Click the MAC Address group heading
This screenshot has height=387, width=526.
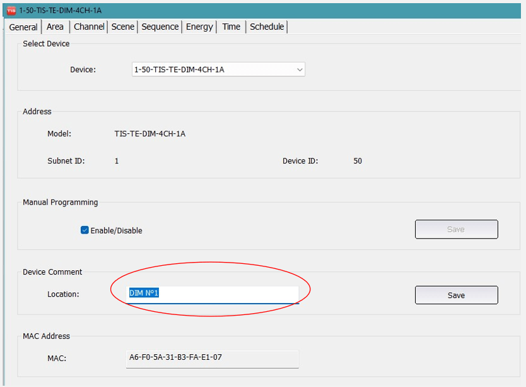pos(46,336)
